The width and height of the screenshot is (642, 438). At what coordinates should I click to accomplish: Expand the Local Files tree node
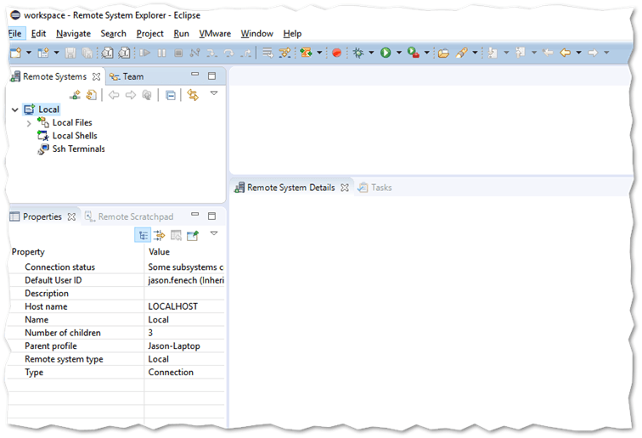[x=29, y=123]
